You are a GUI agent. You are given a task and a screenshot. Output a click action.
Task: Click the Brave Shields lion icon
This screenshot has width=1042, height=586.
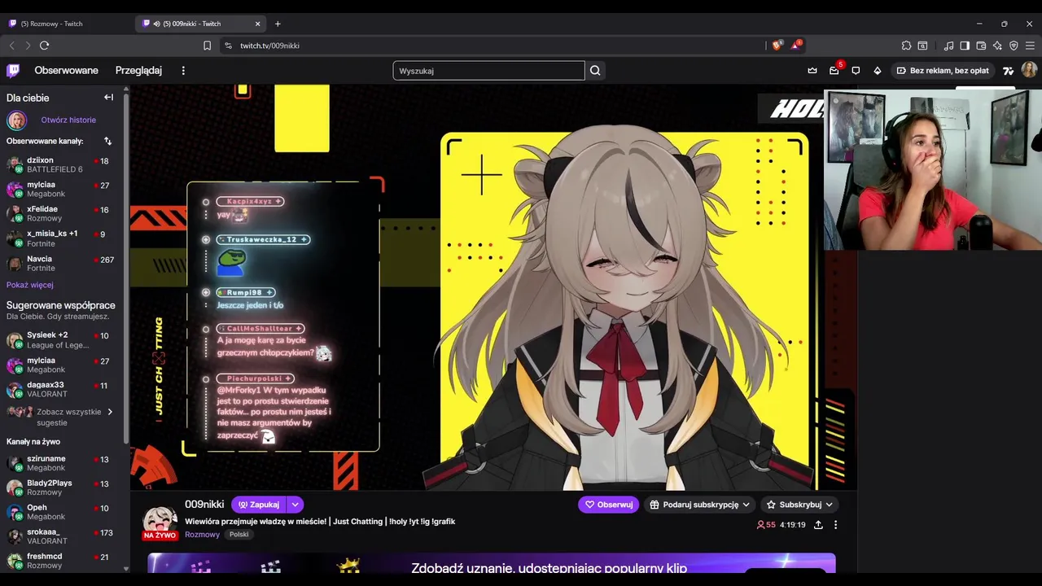tap(777, 46)
